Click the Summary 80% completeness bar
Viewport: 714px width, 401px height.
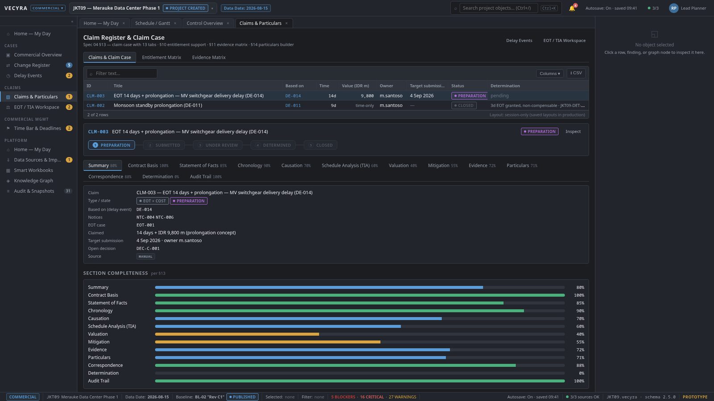360,287
